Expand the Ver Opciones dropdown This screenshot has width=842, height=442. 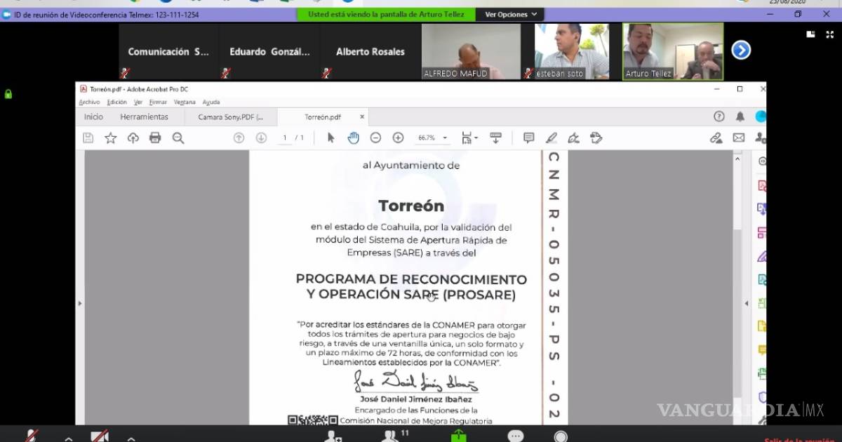(511, 14)
